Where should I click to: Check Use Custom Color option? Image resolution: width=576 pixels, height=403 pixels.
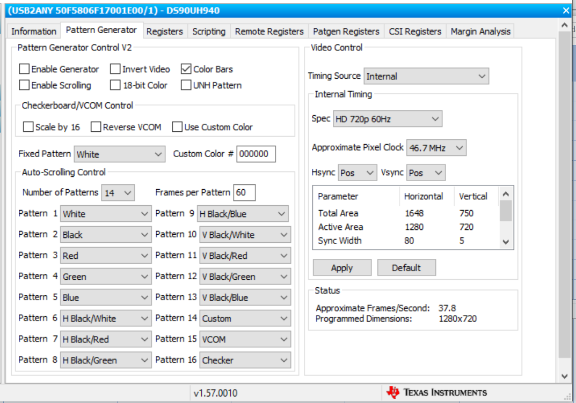(x=178, y=127)
